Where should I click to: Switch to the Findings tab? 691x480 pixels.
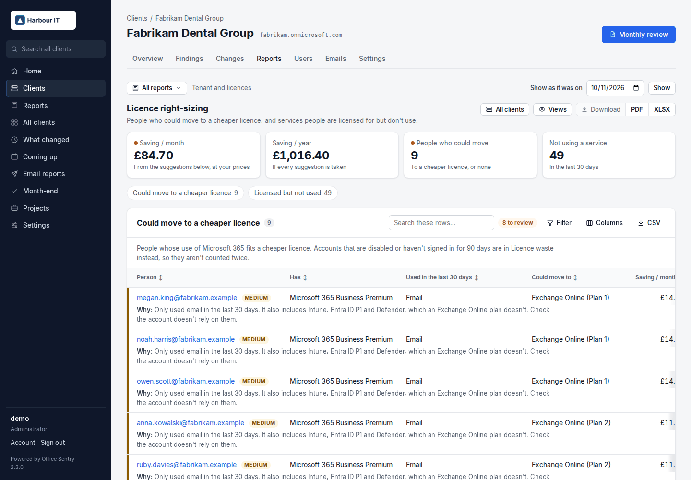point(190,59)
